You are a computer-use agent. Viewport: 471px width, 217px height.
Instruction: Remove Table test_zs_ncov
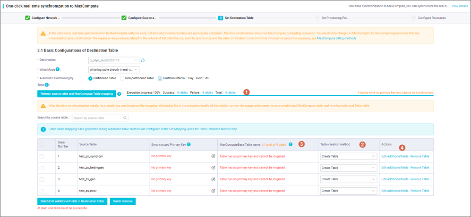point(420,191)
